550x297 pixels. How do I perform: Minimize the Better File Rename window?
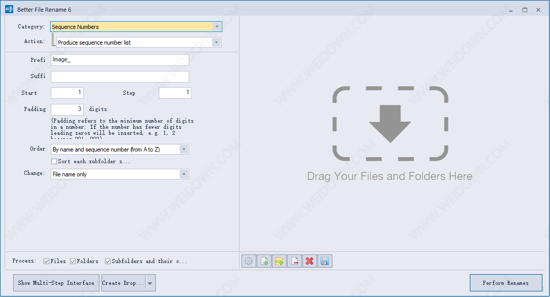(511, 10)
